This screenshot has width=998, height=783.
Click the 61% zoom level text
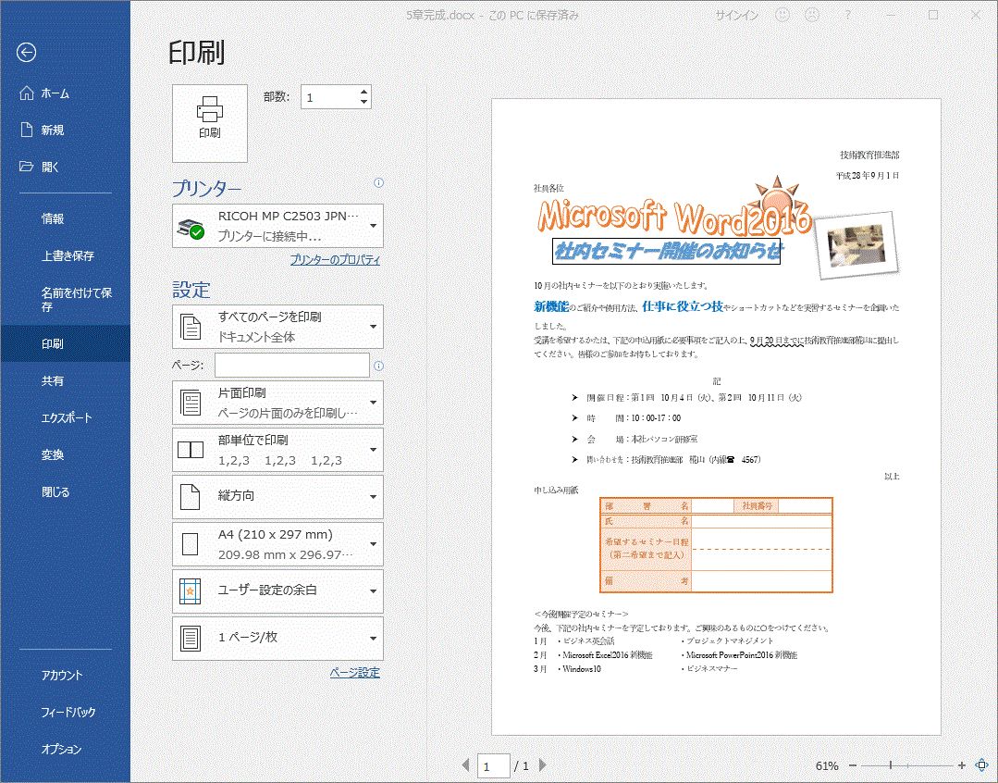tap(827, 765)
